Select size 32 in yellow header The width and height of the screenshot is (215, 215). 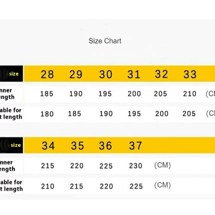click(x=161, y=74)
